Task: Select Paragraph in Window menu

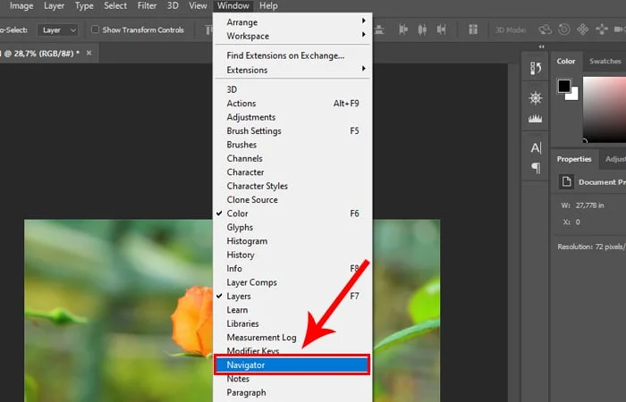Action: (292, 392)
